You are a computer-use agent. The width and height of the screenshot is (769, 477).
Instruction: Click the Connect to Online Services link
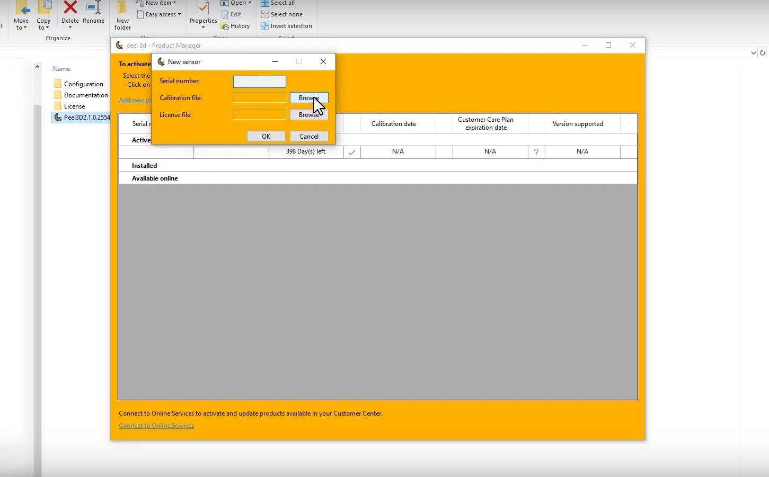[156, 426]
